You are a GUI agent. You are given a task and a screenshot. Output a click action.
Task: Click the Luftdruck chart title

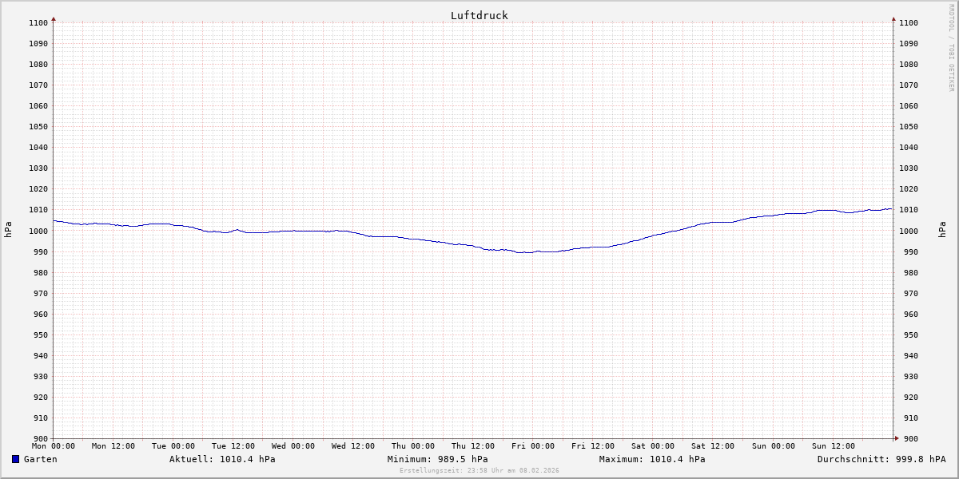479,15
